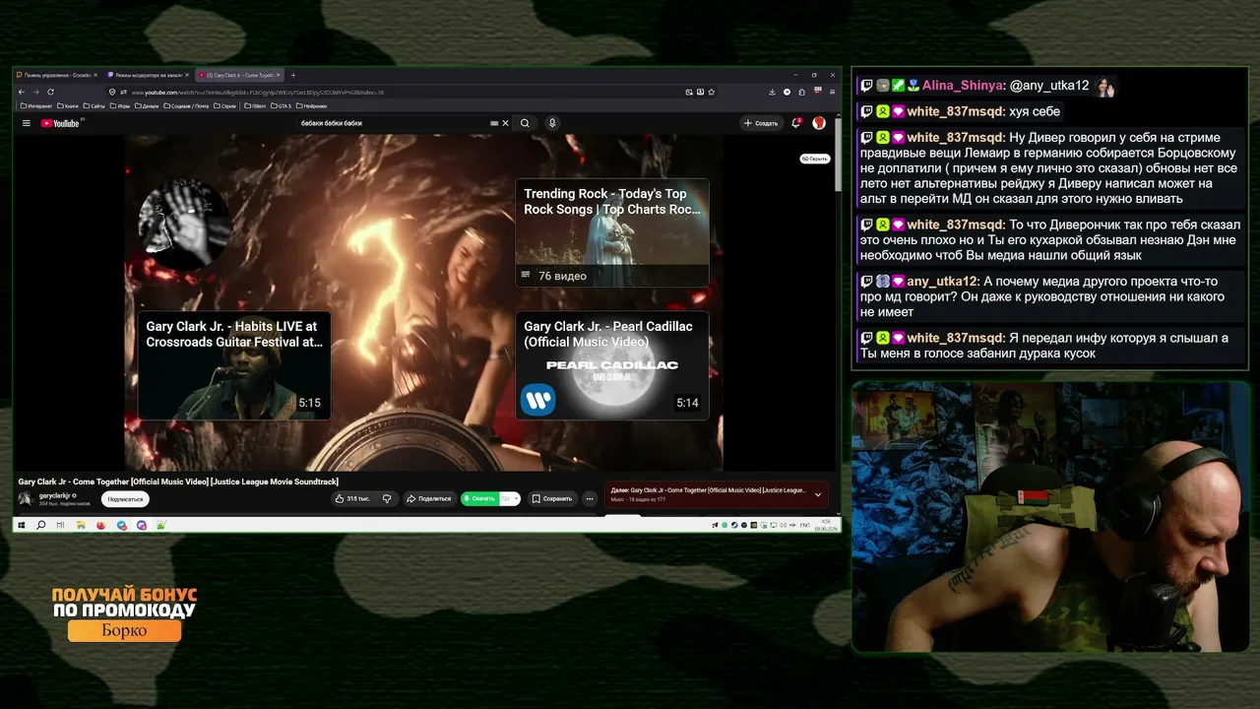1260x709 pixels.
Task: Close the Gary Clark Jr browser tab
Action: coord(279,75)
